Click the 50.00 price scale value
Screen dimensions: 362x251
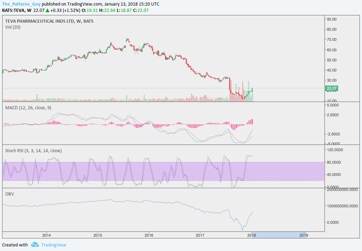332,60
